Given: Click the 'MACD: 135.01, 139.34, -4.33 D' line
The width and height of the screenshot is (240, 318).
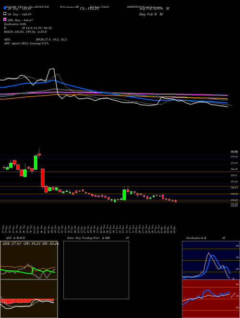Looking at the screenshot, I should pos(25,32).
